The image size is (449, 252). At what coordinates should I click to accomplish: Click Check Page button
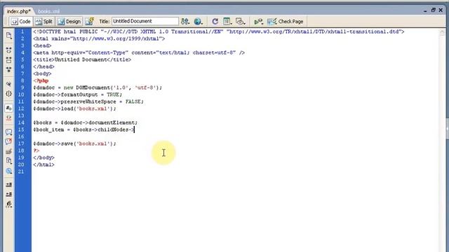[x=286, y=22]
